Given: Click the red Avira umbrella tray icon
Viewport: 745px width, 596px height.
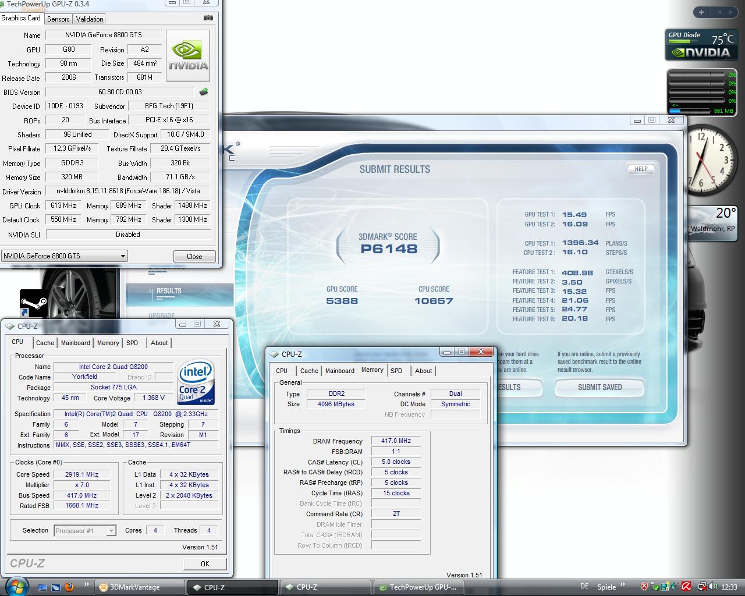Looking at the screenshot, I should 686,587.
